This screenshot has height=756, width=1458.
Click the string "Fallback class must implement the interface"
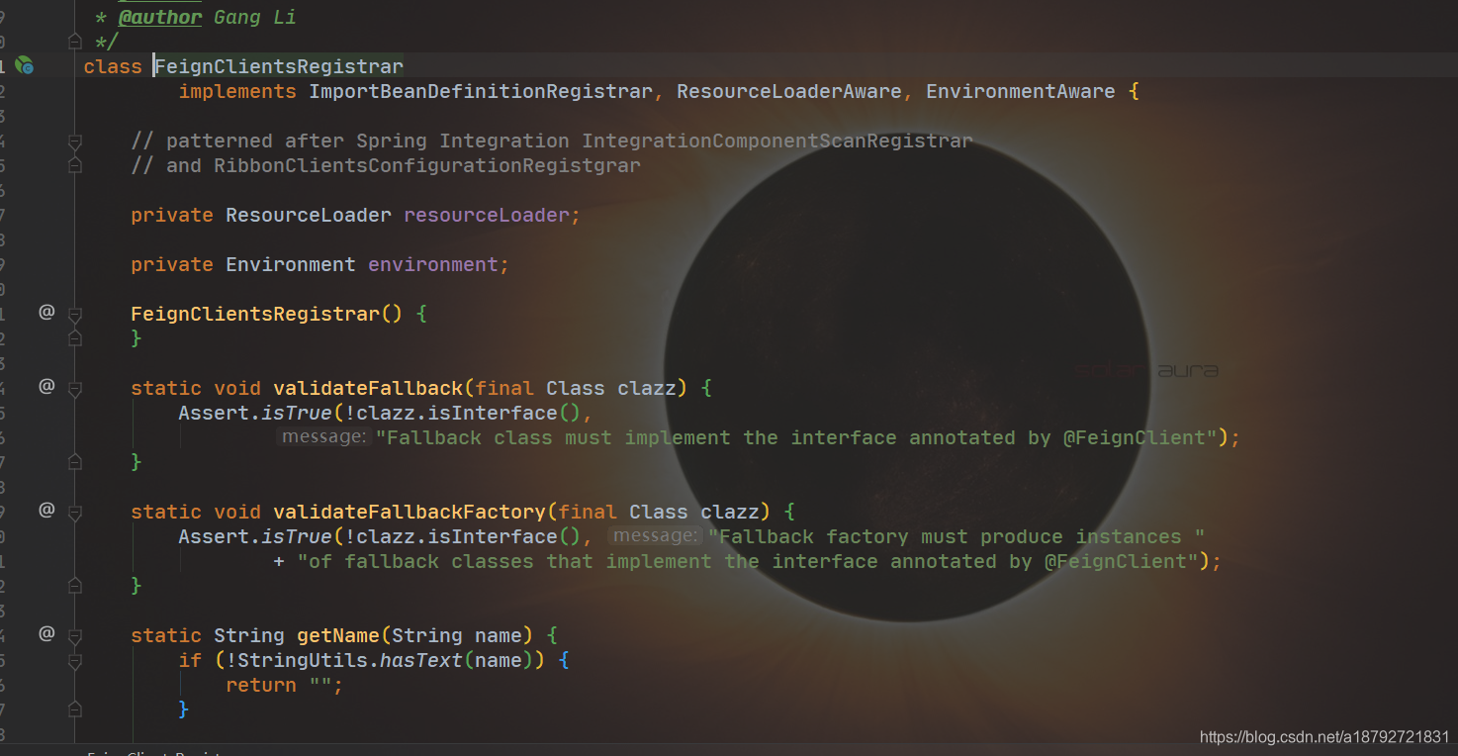pyautogui.click(x=796, y=437)
